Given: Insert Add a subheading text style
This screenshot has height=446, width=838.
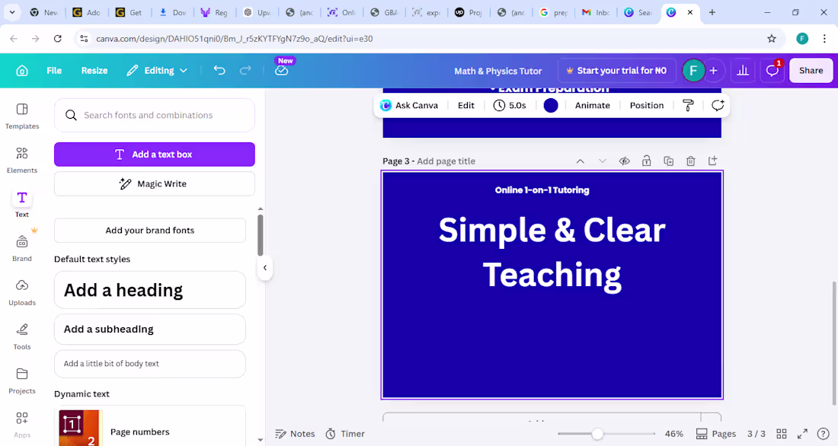Looking at the screenshot, I should tap(149, 329).
